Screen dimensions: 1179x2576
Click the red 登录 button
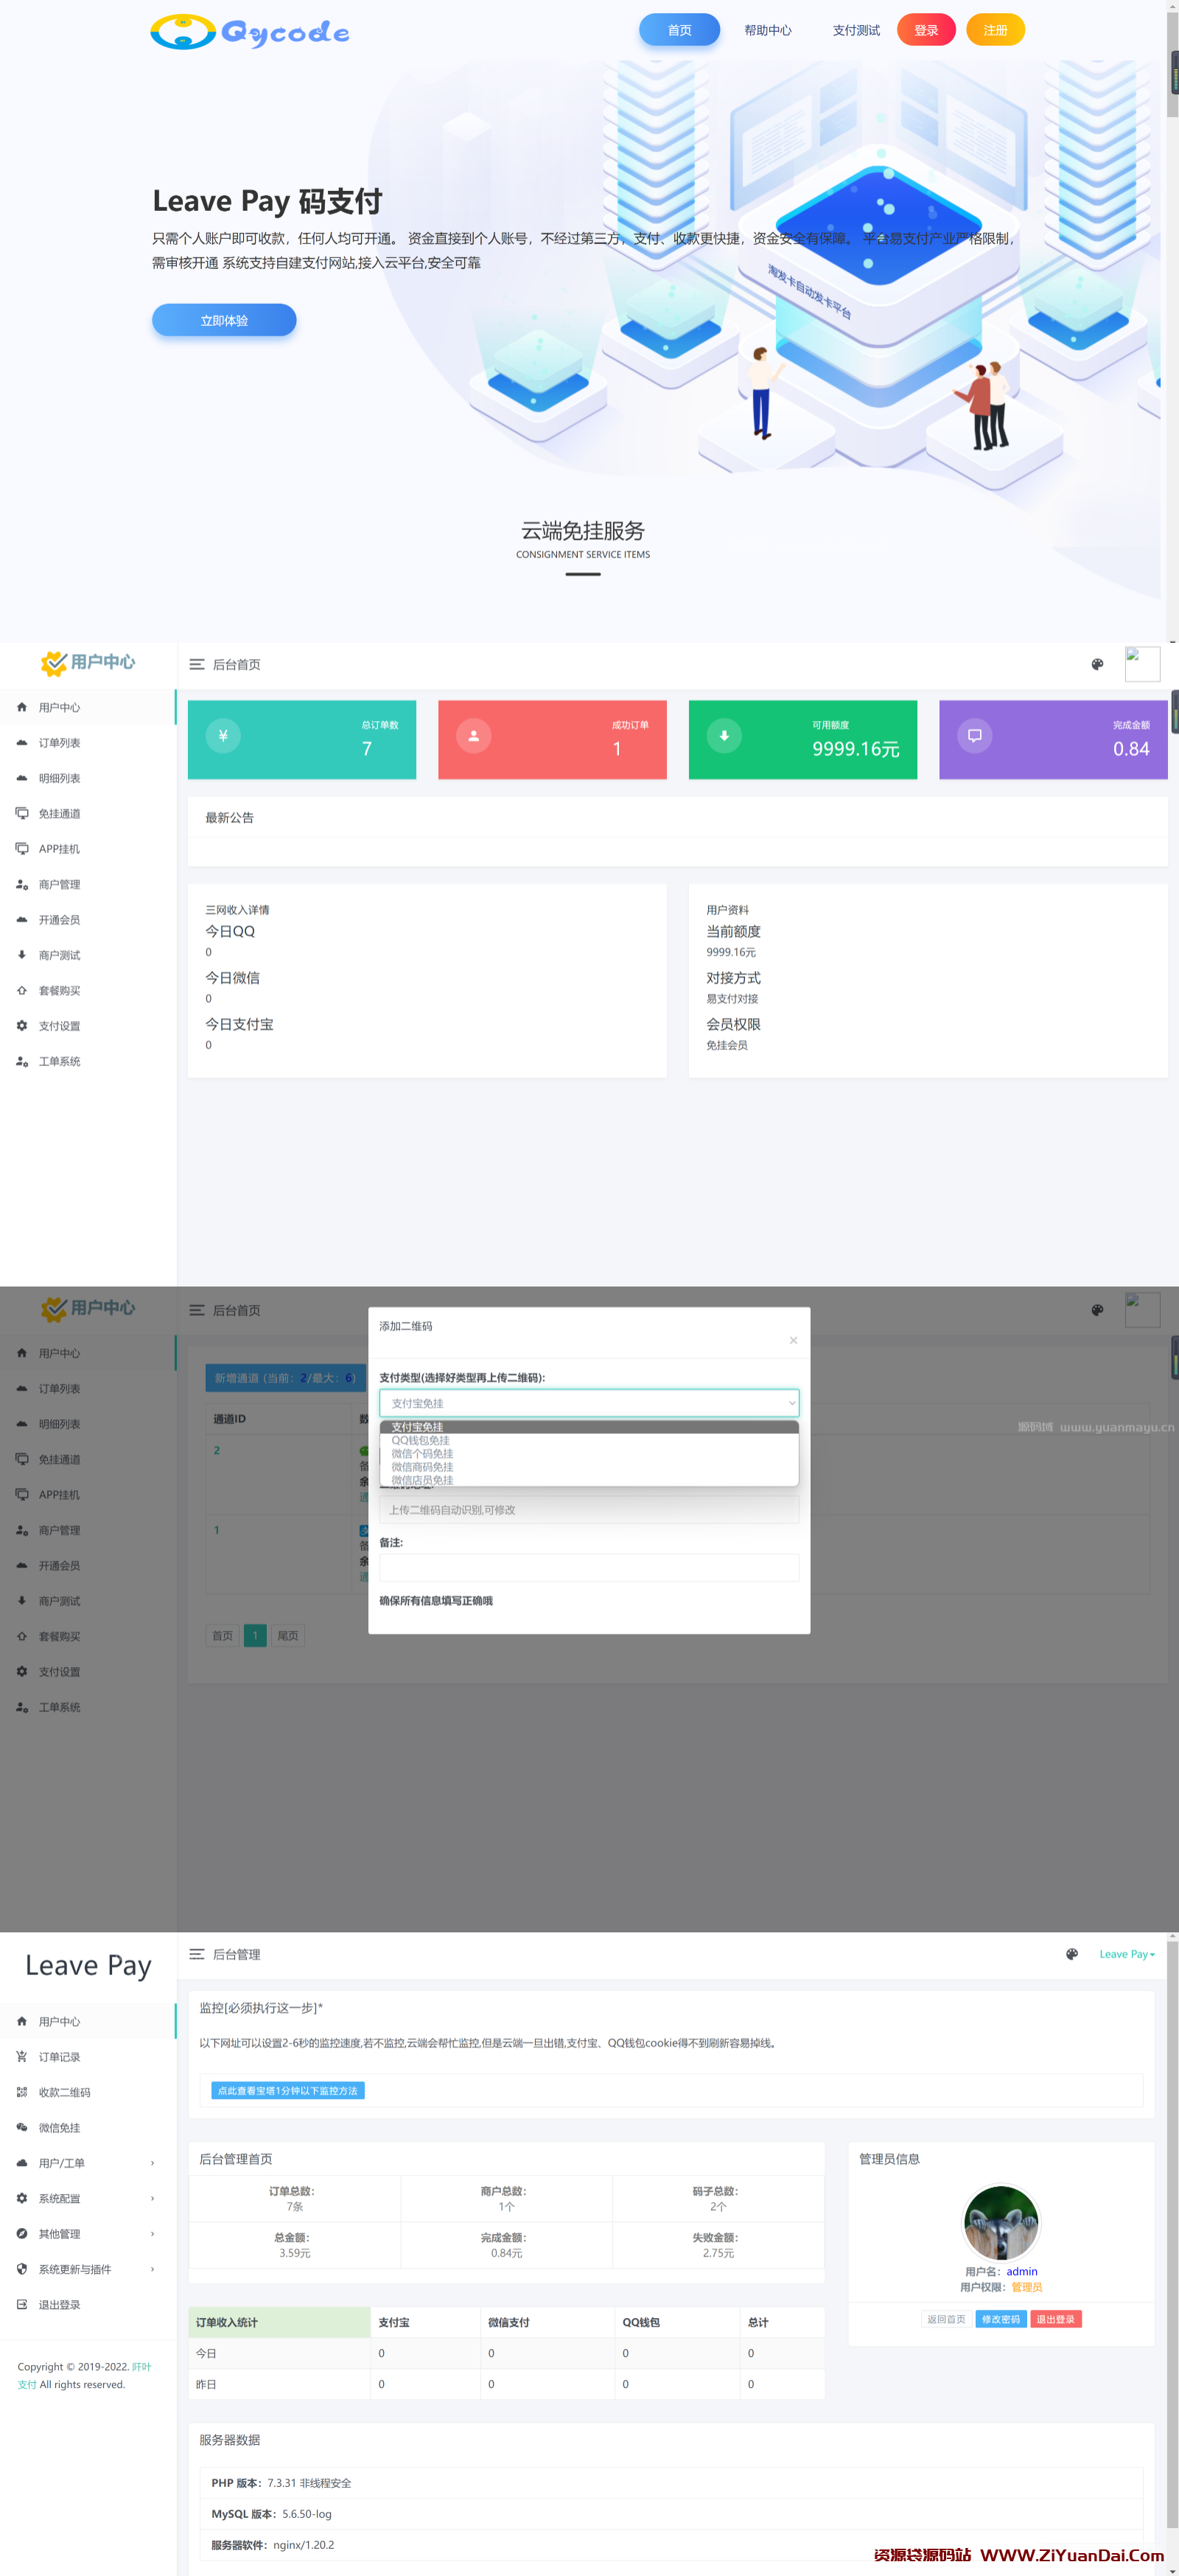click(x=926, y=30)
